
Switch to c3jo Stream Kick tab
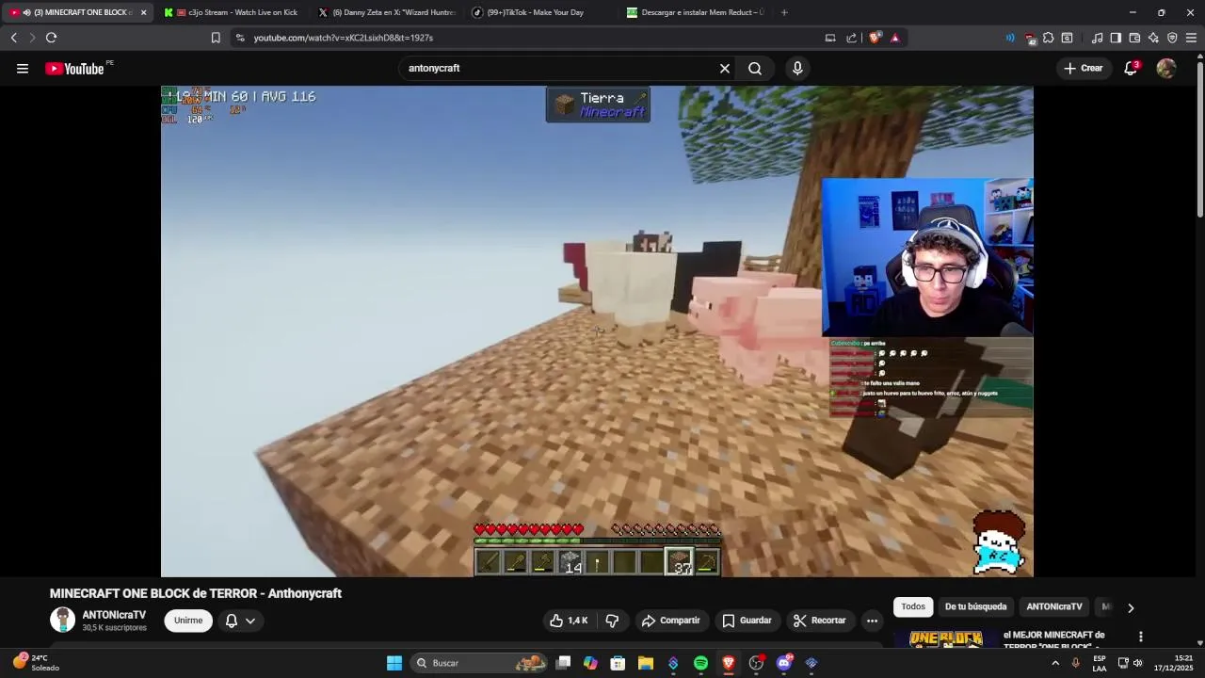point(231,12)
